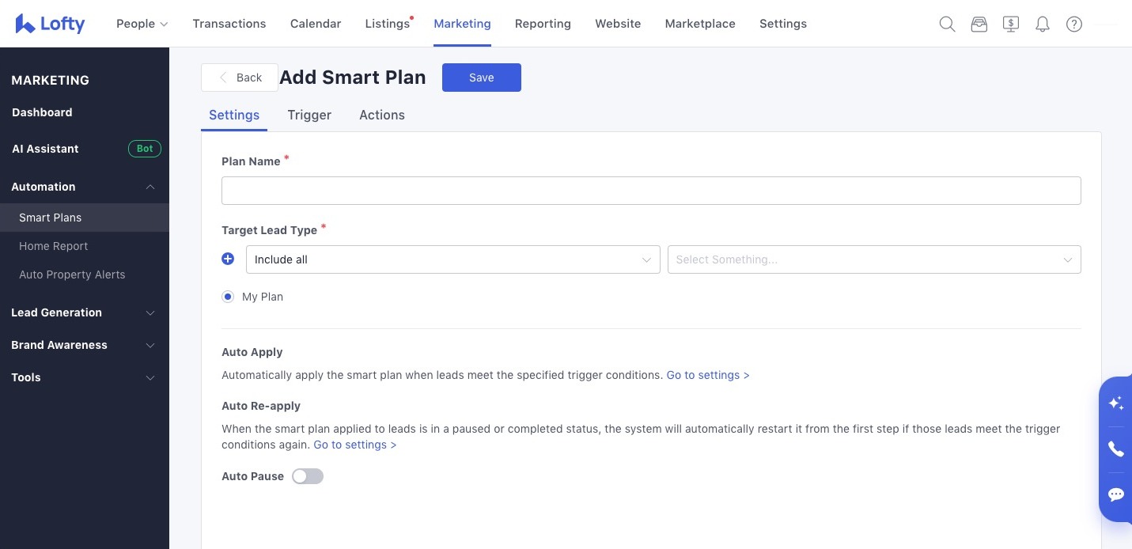Open Settings in top navigation bar

pyautogui.click(x=783, y=24)
